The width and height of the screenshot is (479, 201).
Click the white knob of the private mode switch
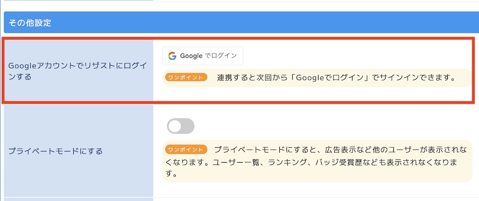pos(175,126)
